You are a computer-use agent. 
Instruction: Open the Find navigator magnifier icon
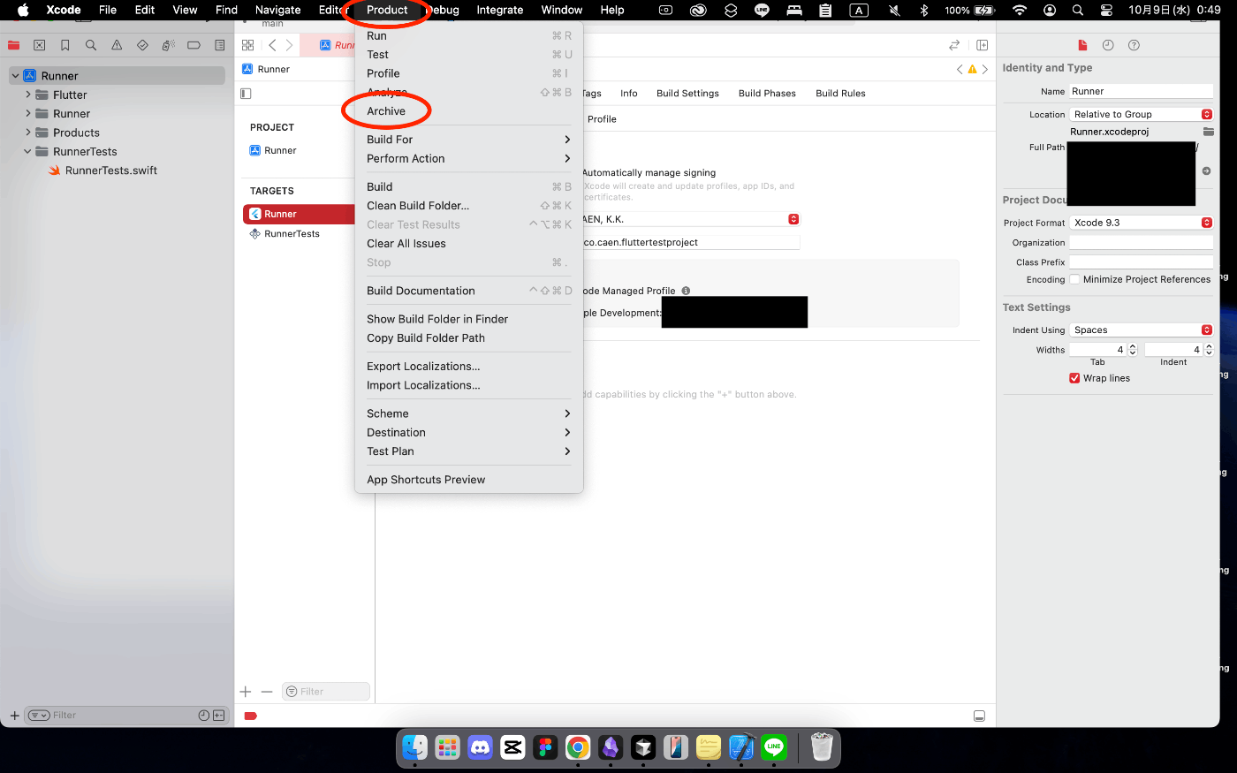(x=91, y=45)
